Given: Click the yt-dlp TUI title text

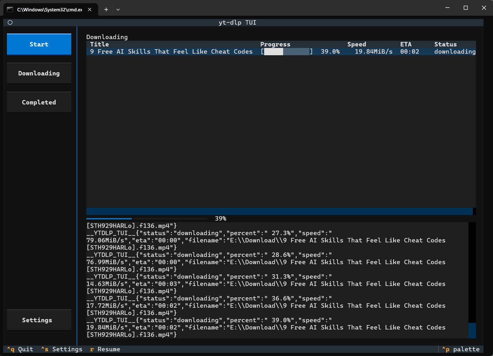Looking at the screenshot, I should (x=237, y=22).
